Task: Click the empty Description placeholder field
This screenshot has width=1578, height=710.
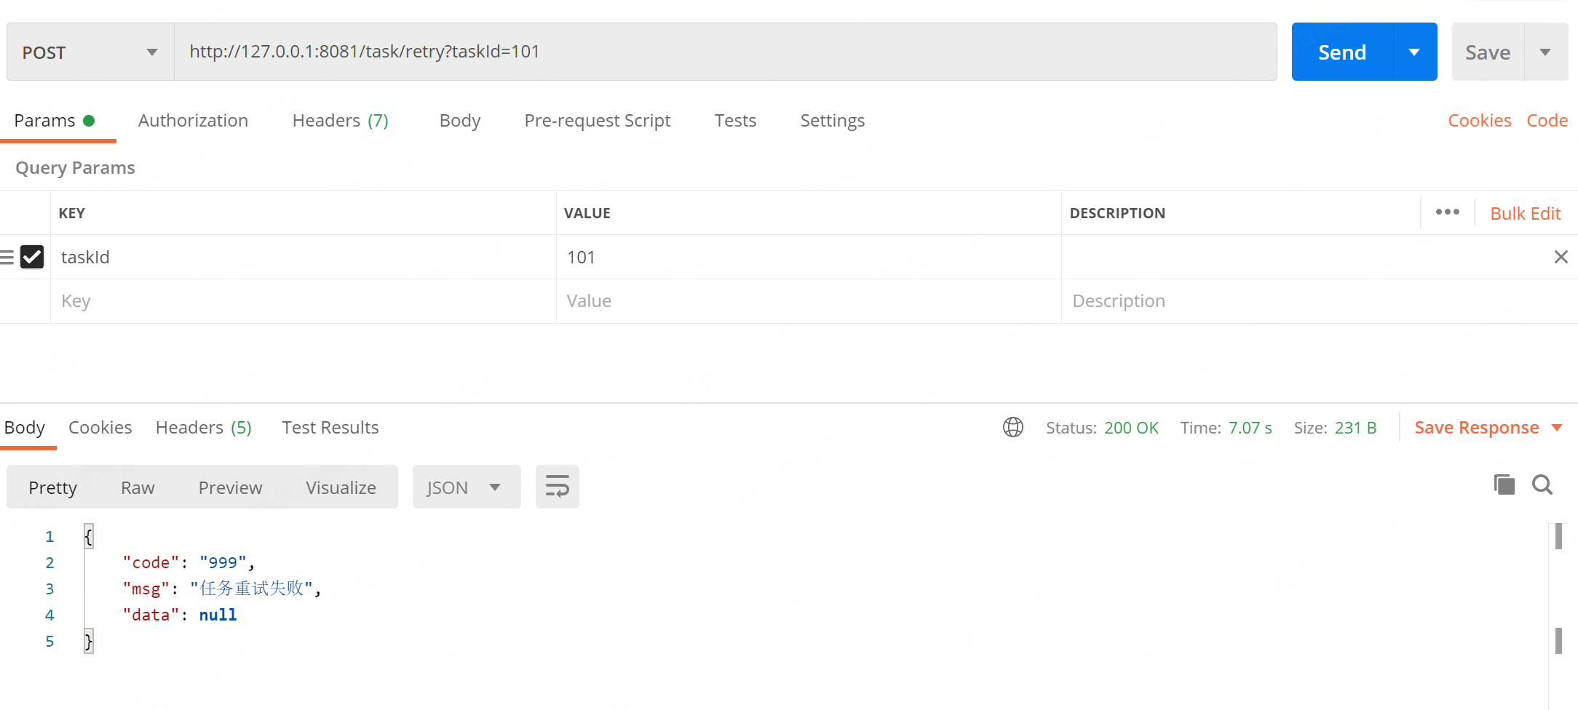Action: pos(1320,301)
